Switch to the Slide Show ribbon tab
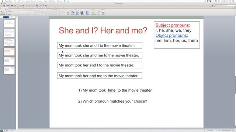The height and width of the screenshot is (132, 236). tap(57, 8)
